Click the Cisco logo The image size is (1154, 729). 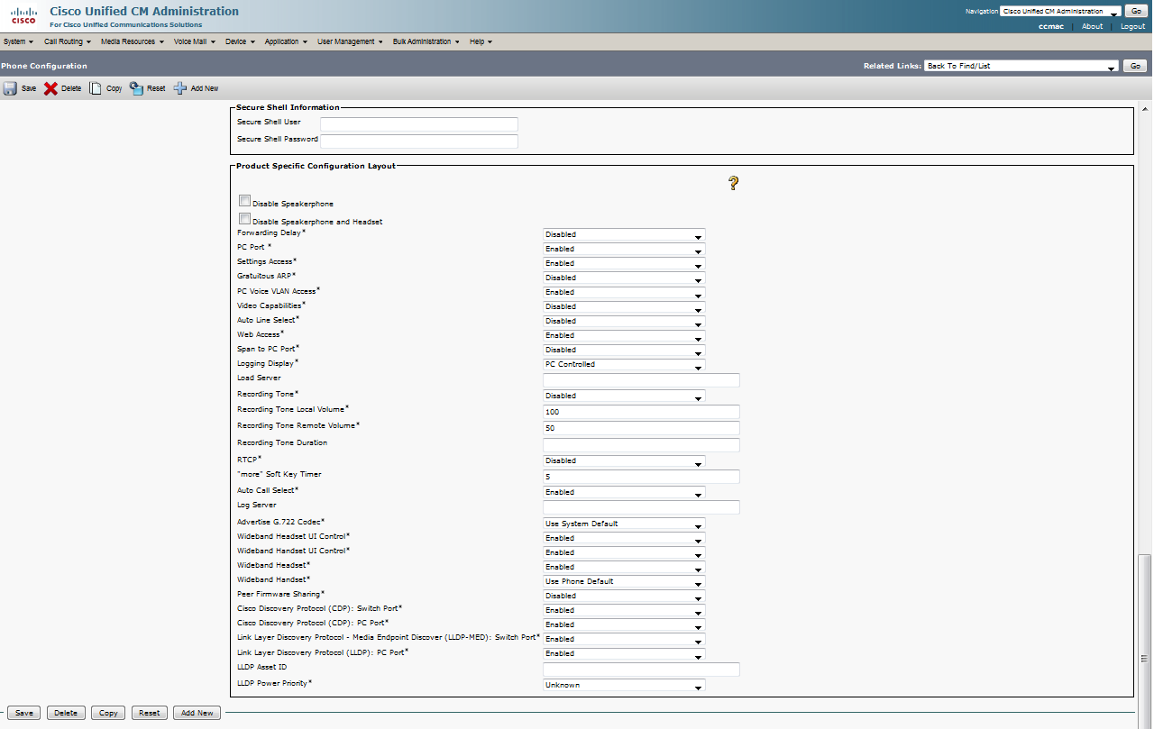tap(23, 15)
